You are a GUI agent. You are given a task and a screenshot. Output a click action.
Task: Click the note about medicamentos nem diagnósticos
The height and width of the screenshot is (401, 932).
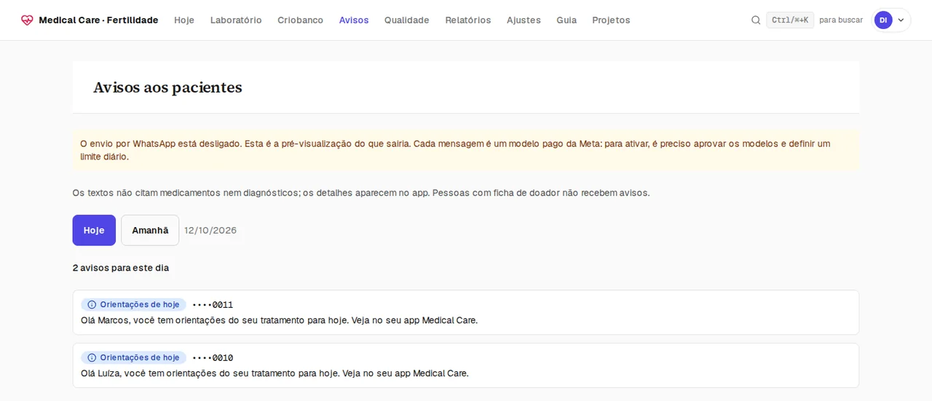pyautogui.click(x=361, y=193)
